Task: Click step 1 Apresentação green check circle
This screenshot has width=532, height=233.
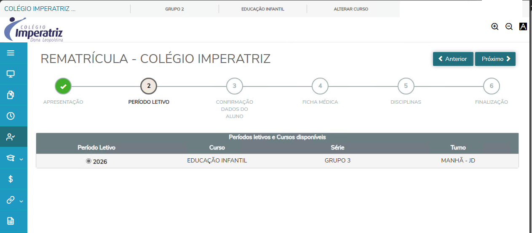Action: 63,86
